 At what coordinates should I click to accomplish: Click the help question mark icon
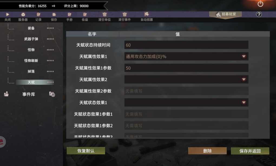259,14
